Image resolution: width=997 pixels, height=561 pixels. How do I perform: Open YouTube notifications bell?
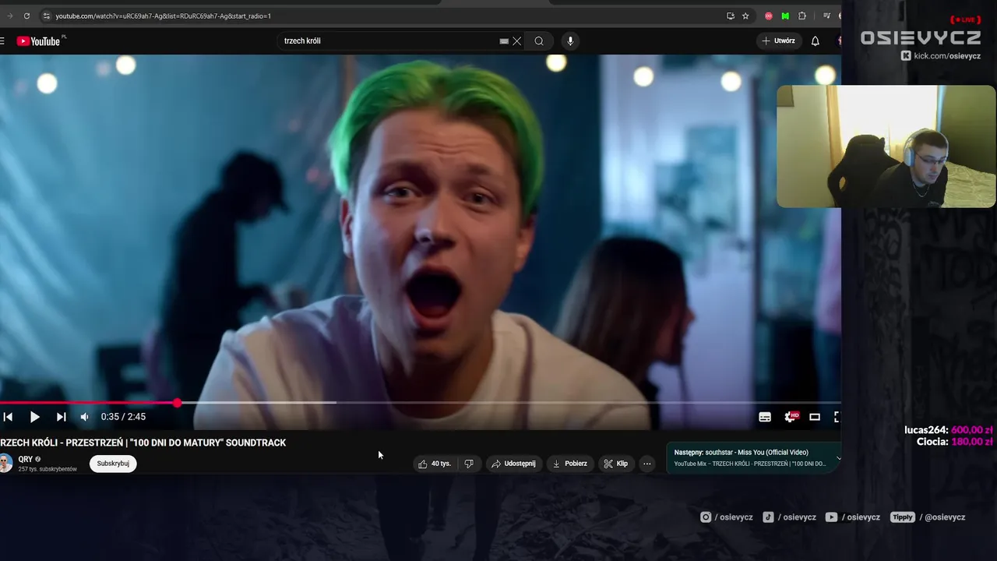816,41
